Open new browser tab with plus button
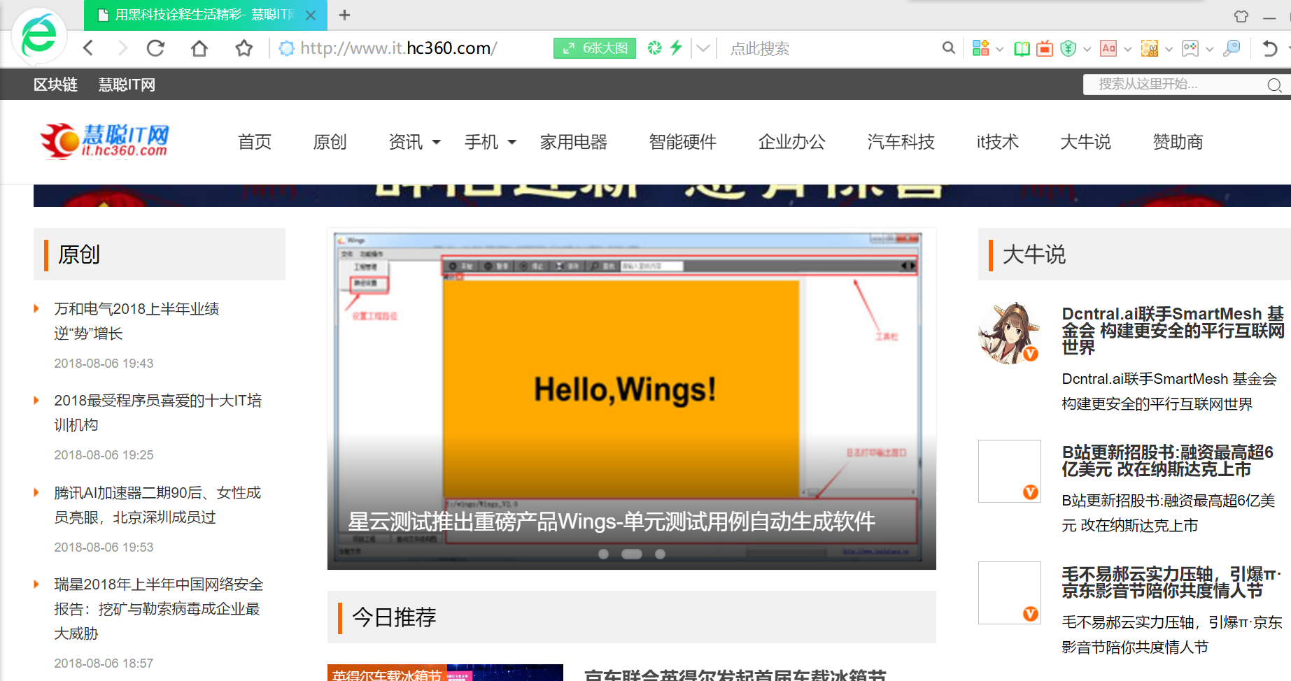The width and height of the screenshot is (1291, 681). (x=344, y=15)
